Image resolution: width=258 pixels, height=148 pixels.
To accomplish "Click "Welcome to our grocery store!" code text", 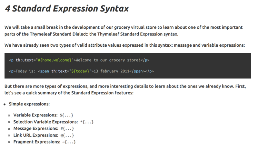I will pos(108,60).
